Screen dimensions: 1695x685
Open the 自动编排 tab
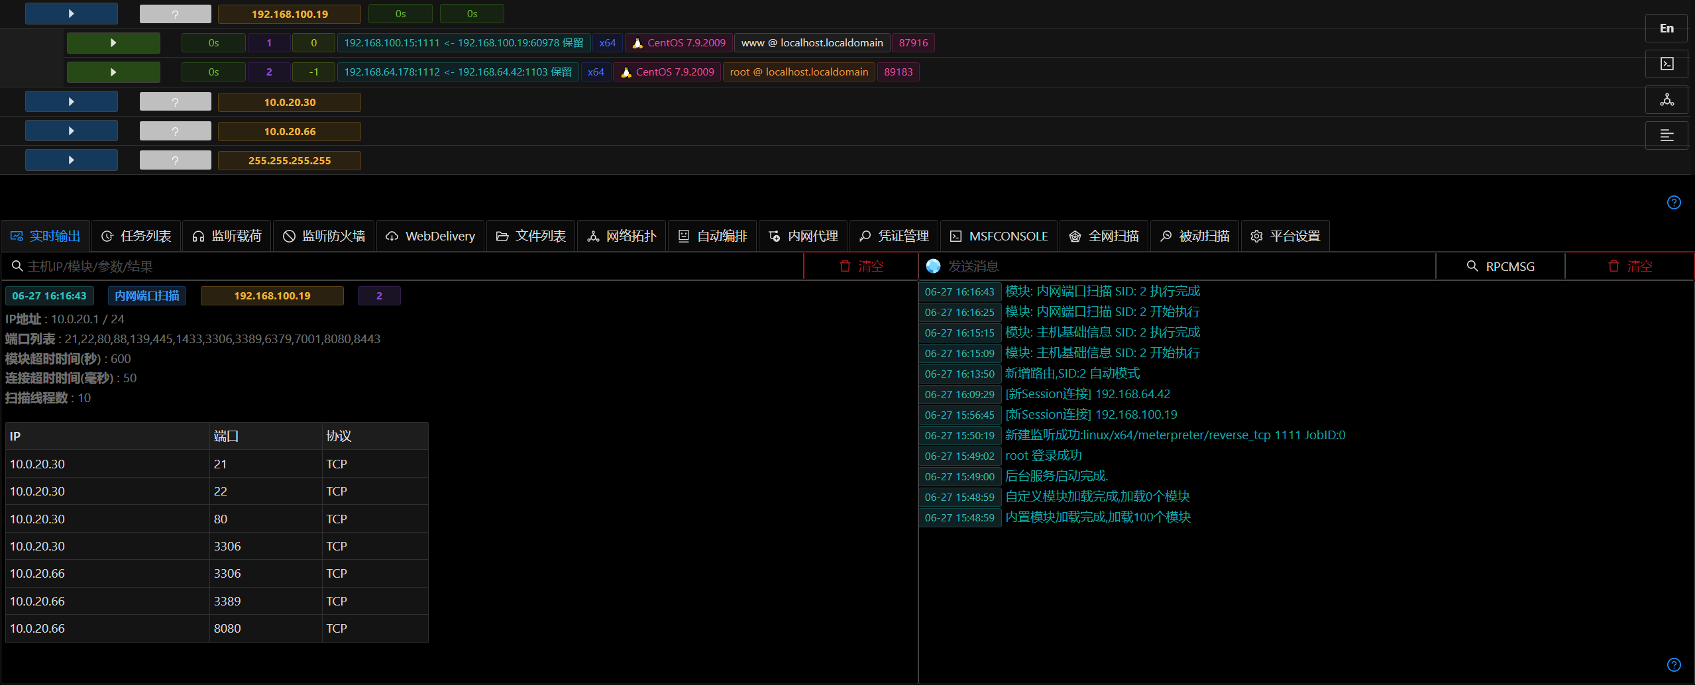pos(712,236)
